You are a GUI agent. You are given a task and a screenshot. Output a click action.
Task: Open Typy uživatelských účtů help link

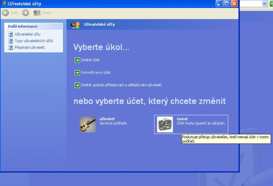(x=34, y=41)
